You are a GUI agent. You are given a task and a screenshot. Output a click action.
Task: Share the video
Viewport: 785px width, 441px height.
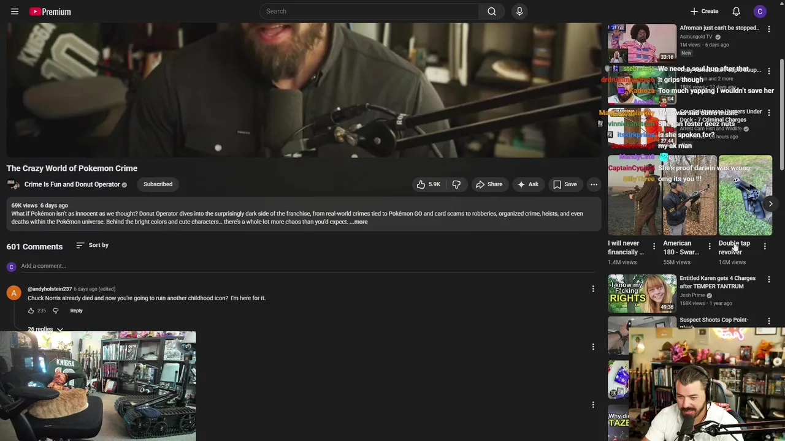pos(489,184)
